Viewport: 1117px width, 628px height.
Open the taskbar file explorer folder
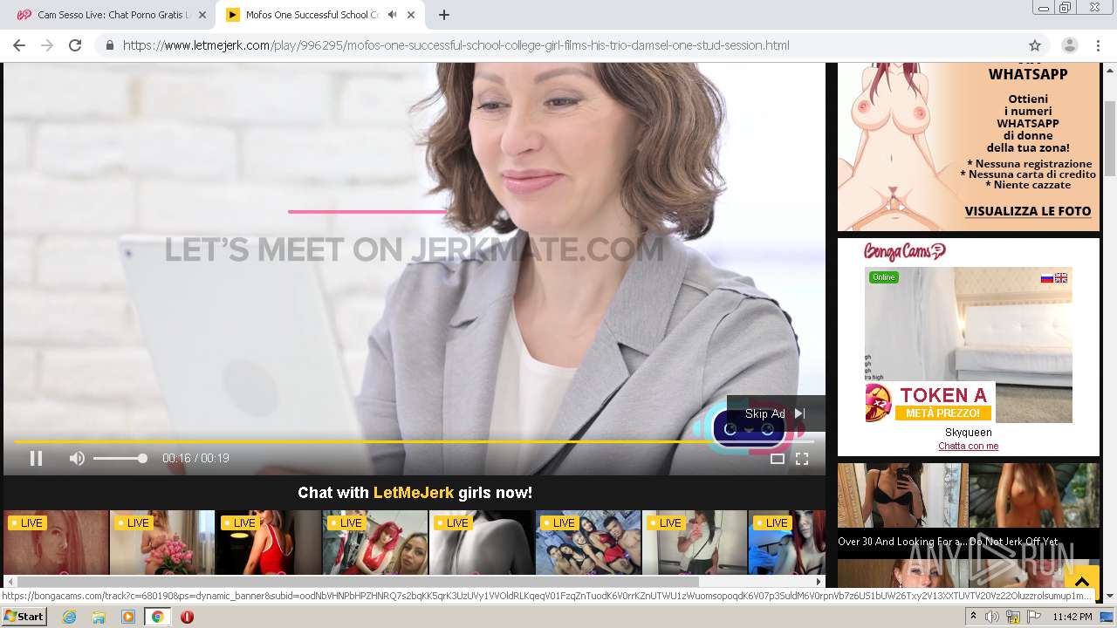click(x=99, y=617)
